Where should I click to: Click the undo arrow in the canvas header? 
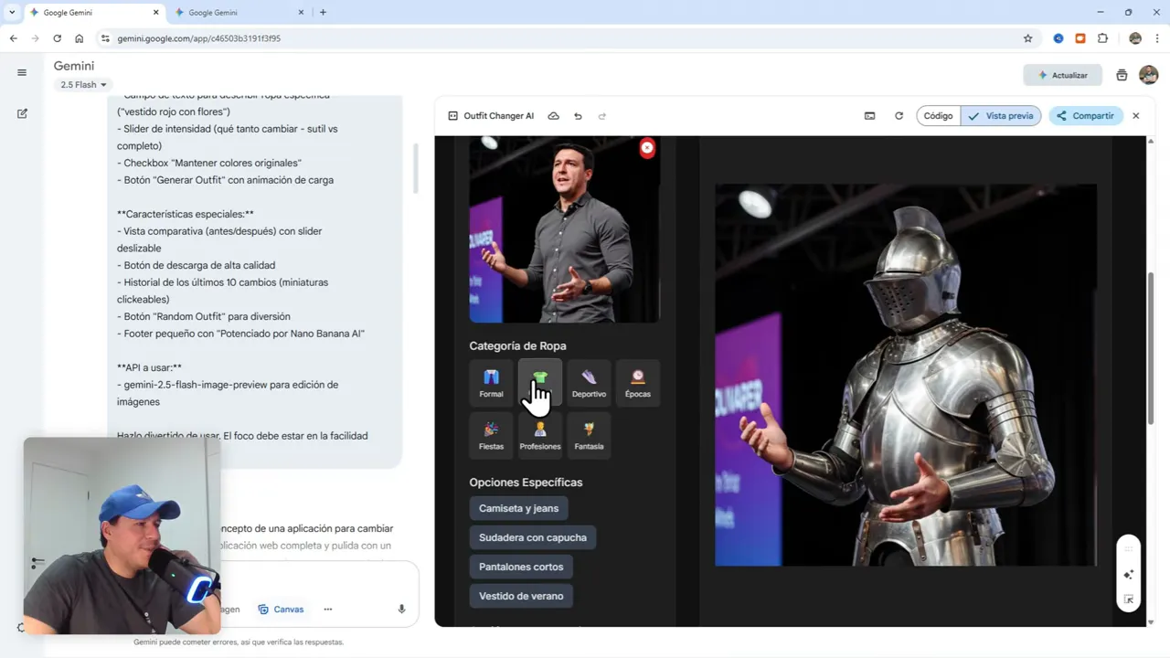coord(578,116)
